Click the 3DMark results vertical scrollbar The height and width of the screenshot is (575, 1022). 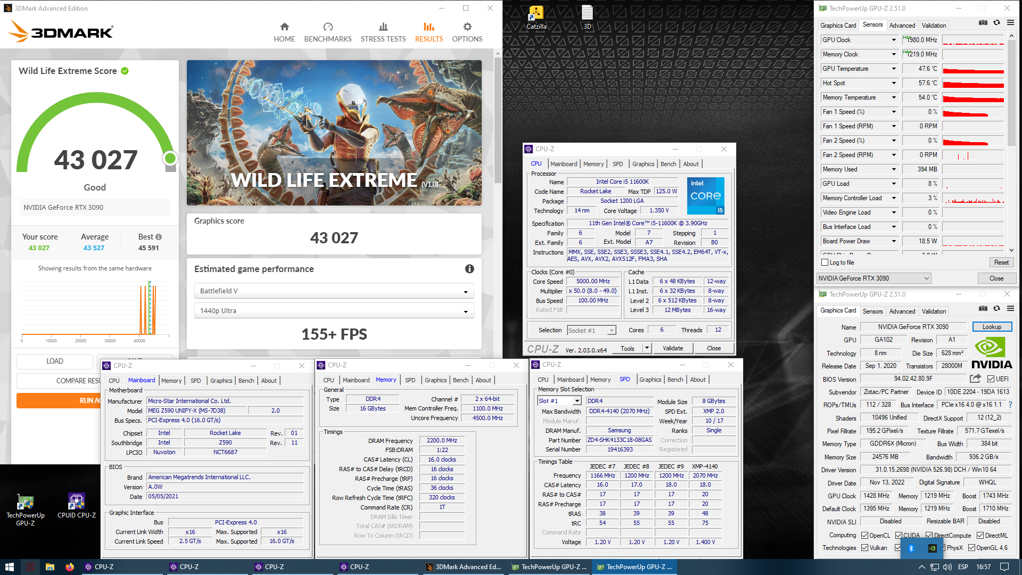click(498, 120)
